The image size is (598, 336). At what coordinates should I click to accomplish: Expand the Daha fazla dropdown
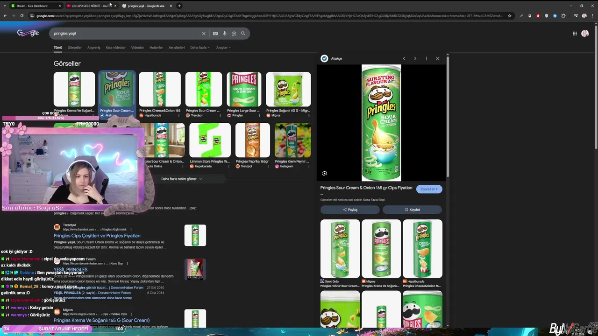[200, 48]
